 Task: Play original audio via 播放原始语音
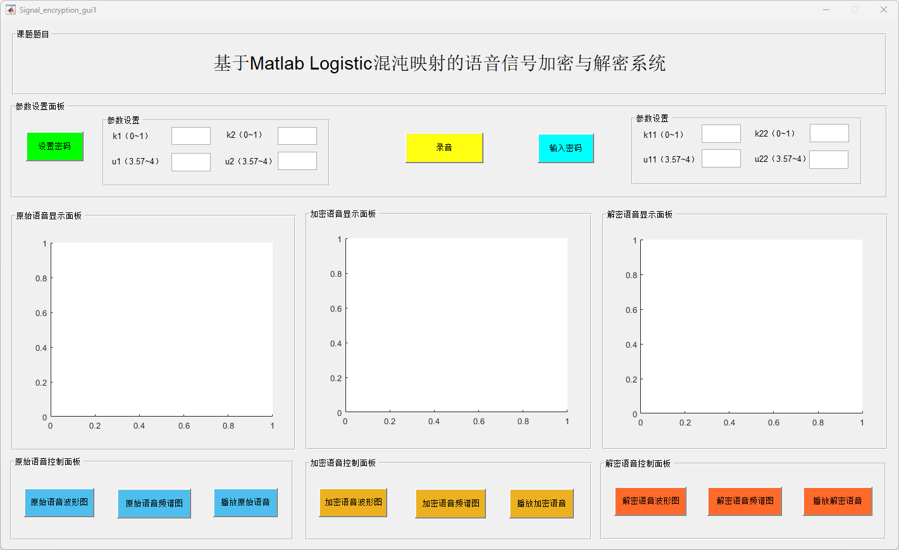point(245,503)
